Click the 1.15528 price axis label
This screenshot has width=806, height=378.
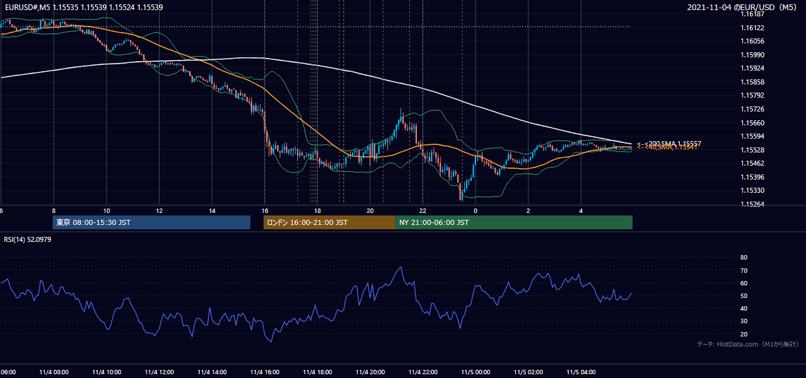pyautogui.click(x=752, y=150)
